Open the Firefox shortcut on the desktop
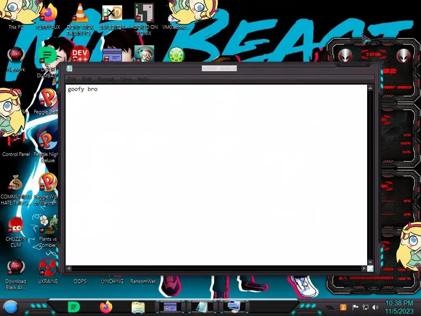This screenshot has height=316, width=421. (48, 14)
